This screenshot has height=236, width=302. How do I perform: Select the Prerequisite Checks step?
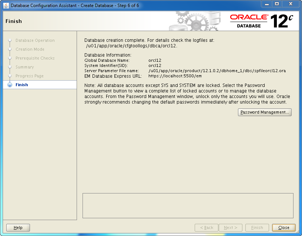tap(35, 58)
